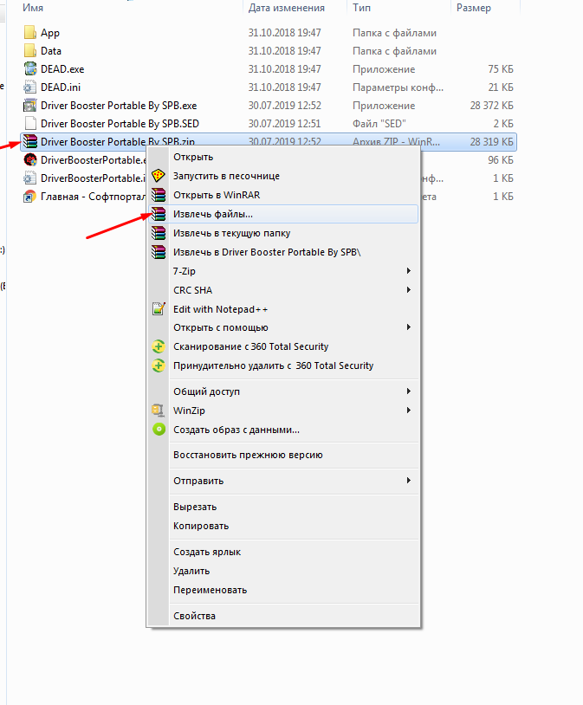The width and height of the screenshot is (583, 705).
Task: Click the App folder icon
Action: coord(29,33)
